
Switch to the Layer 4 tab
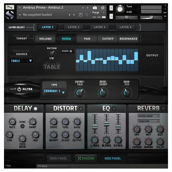[125, 27]
